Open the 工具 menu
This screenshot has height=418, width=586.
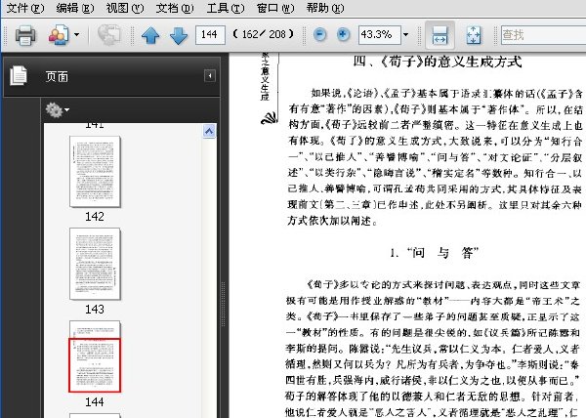tap(226, 8)
